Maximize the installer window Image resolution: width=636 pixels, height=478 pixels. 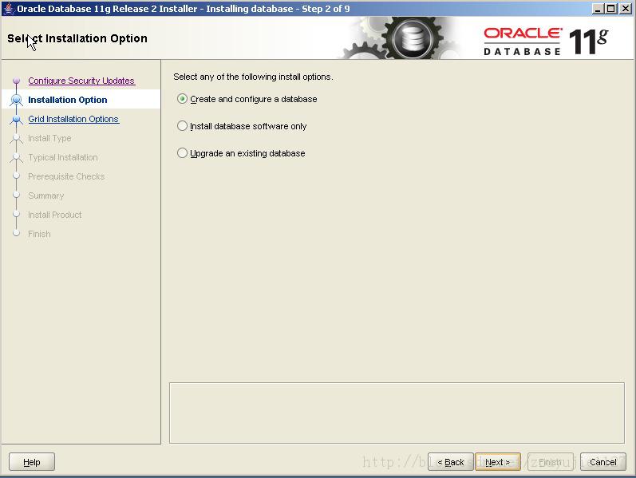click(x=610, y=9)
